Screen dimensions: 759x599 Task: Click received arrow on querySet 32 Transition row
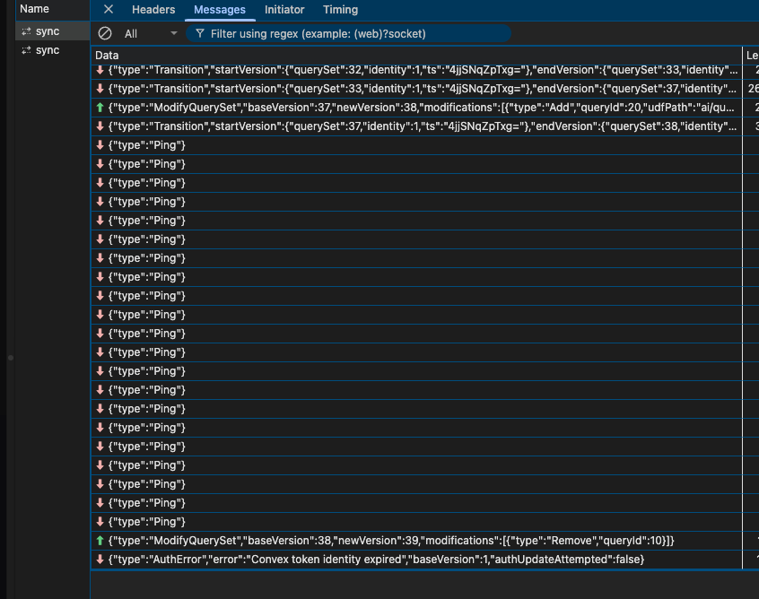point(100,70)
